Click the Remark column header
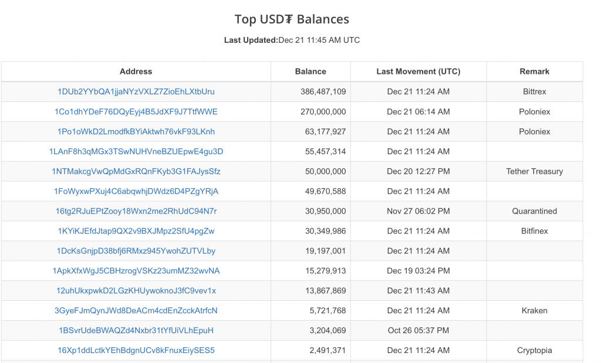The width and height of the screenshot is (601, 363). 534,72
